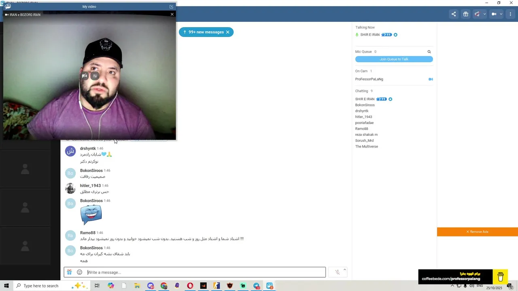Click Join Queue to Talk
Viewport: 518px width, 291px height.
(x=394, y=59)
